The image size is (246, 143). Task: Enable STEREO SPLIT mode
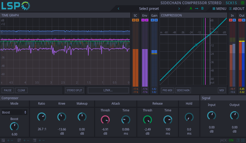coord(74,90)
